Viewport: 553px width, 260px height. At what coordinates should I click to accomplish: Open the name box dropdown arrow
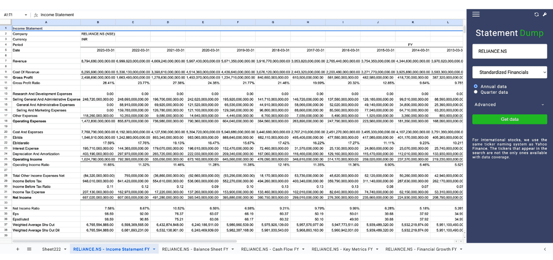click(25, 15)
